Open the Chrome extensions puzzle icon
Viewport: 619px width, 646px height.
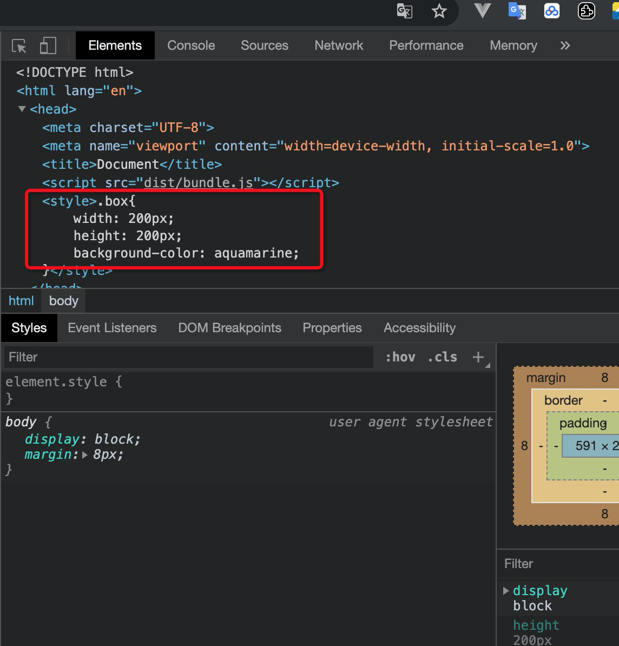(587, 11)
